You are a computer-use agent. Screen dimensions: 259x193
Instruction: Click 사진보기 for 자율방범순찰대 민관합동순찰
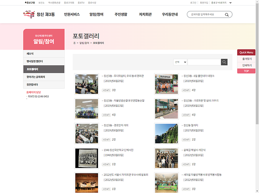click(x=106, y=115)
